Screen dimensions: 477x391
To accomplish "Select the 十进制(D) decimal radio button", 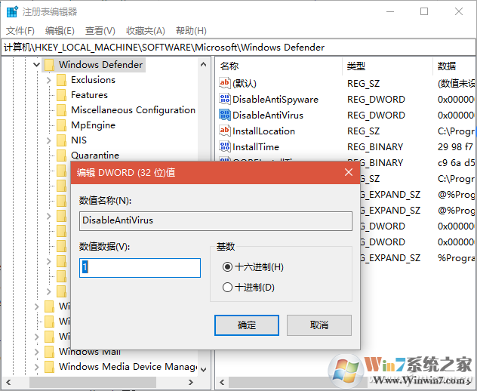I will [x=227, y=288].
